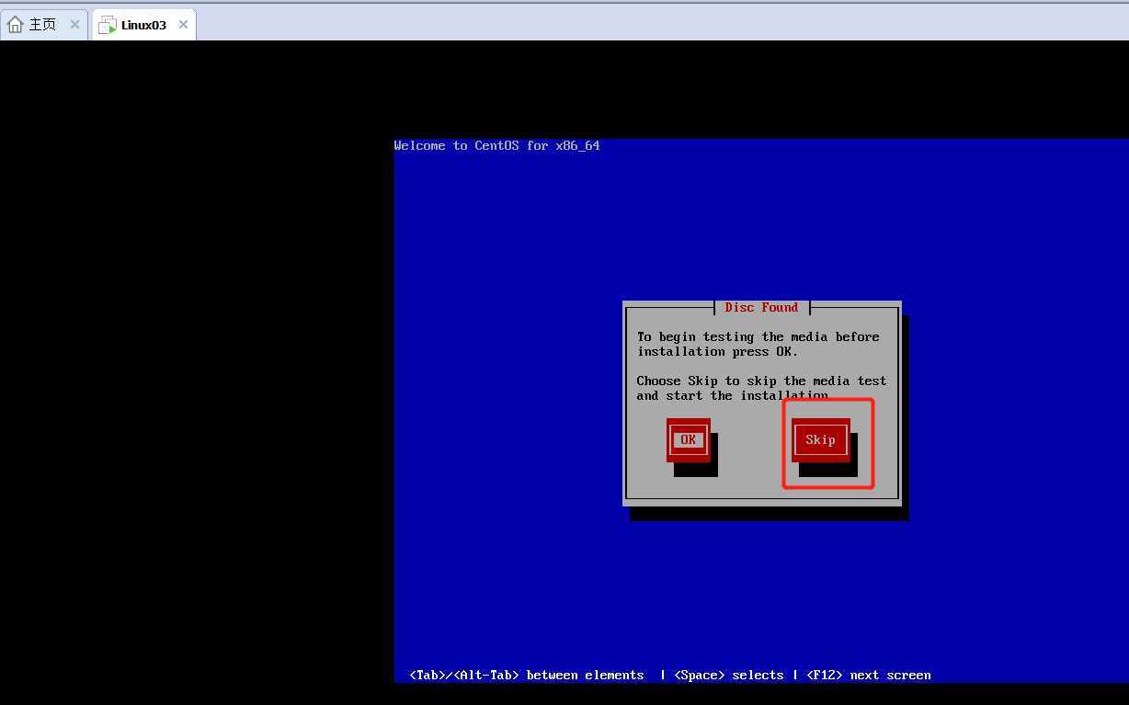Click 'Welcome to CentOS for x86_64' heading

(x=496, y=145)
